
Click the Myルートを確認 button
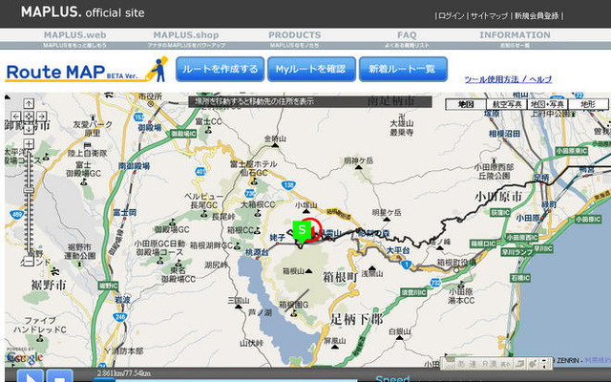point(311,69)
